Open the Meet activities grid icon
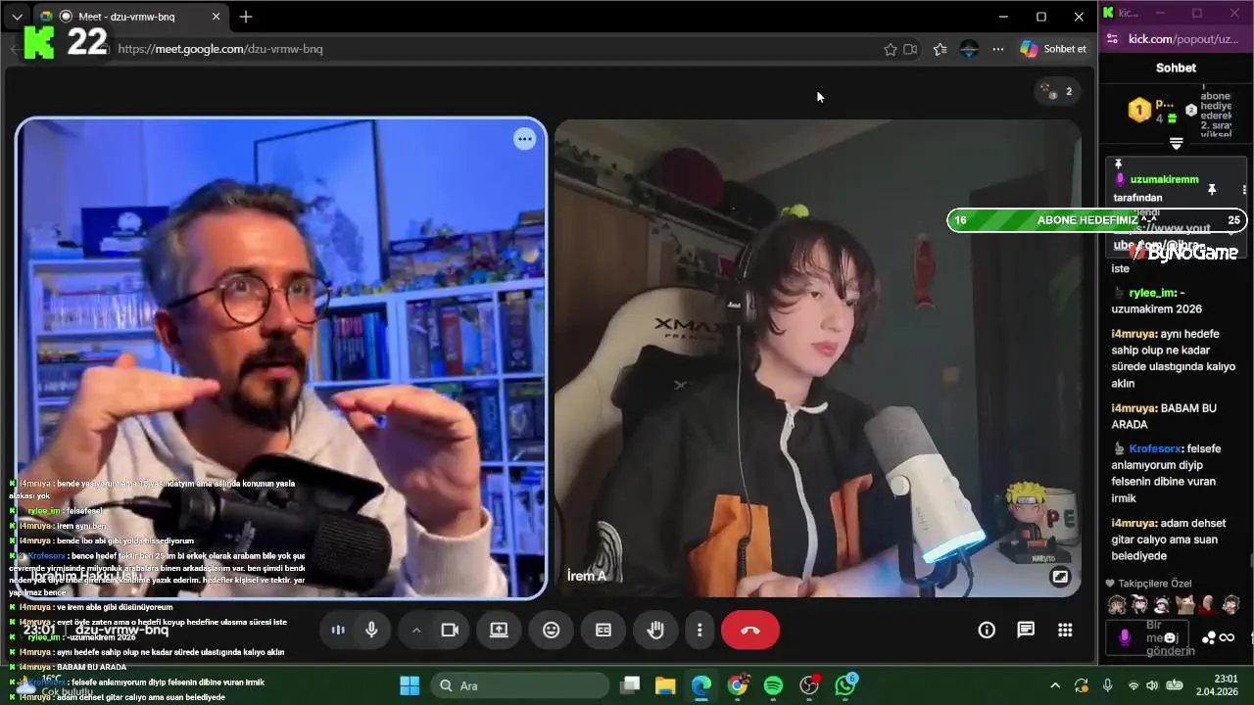Viewport: 1254px width, 705px height. pos(1065,630)
